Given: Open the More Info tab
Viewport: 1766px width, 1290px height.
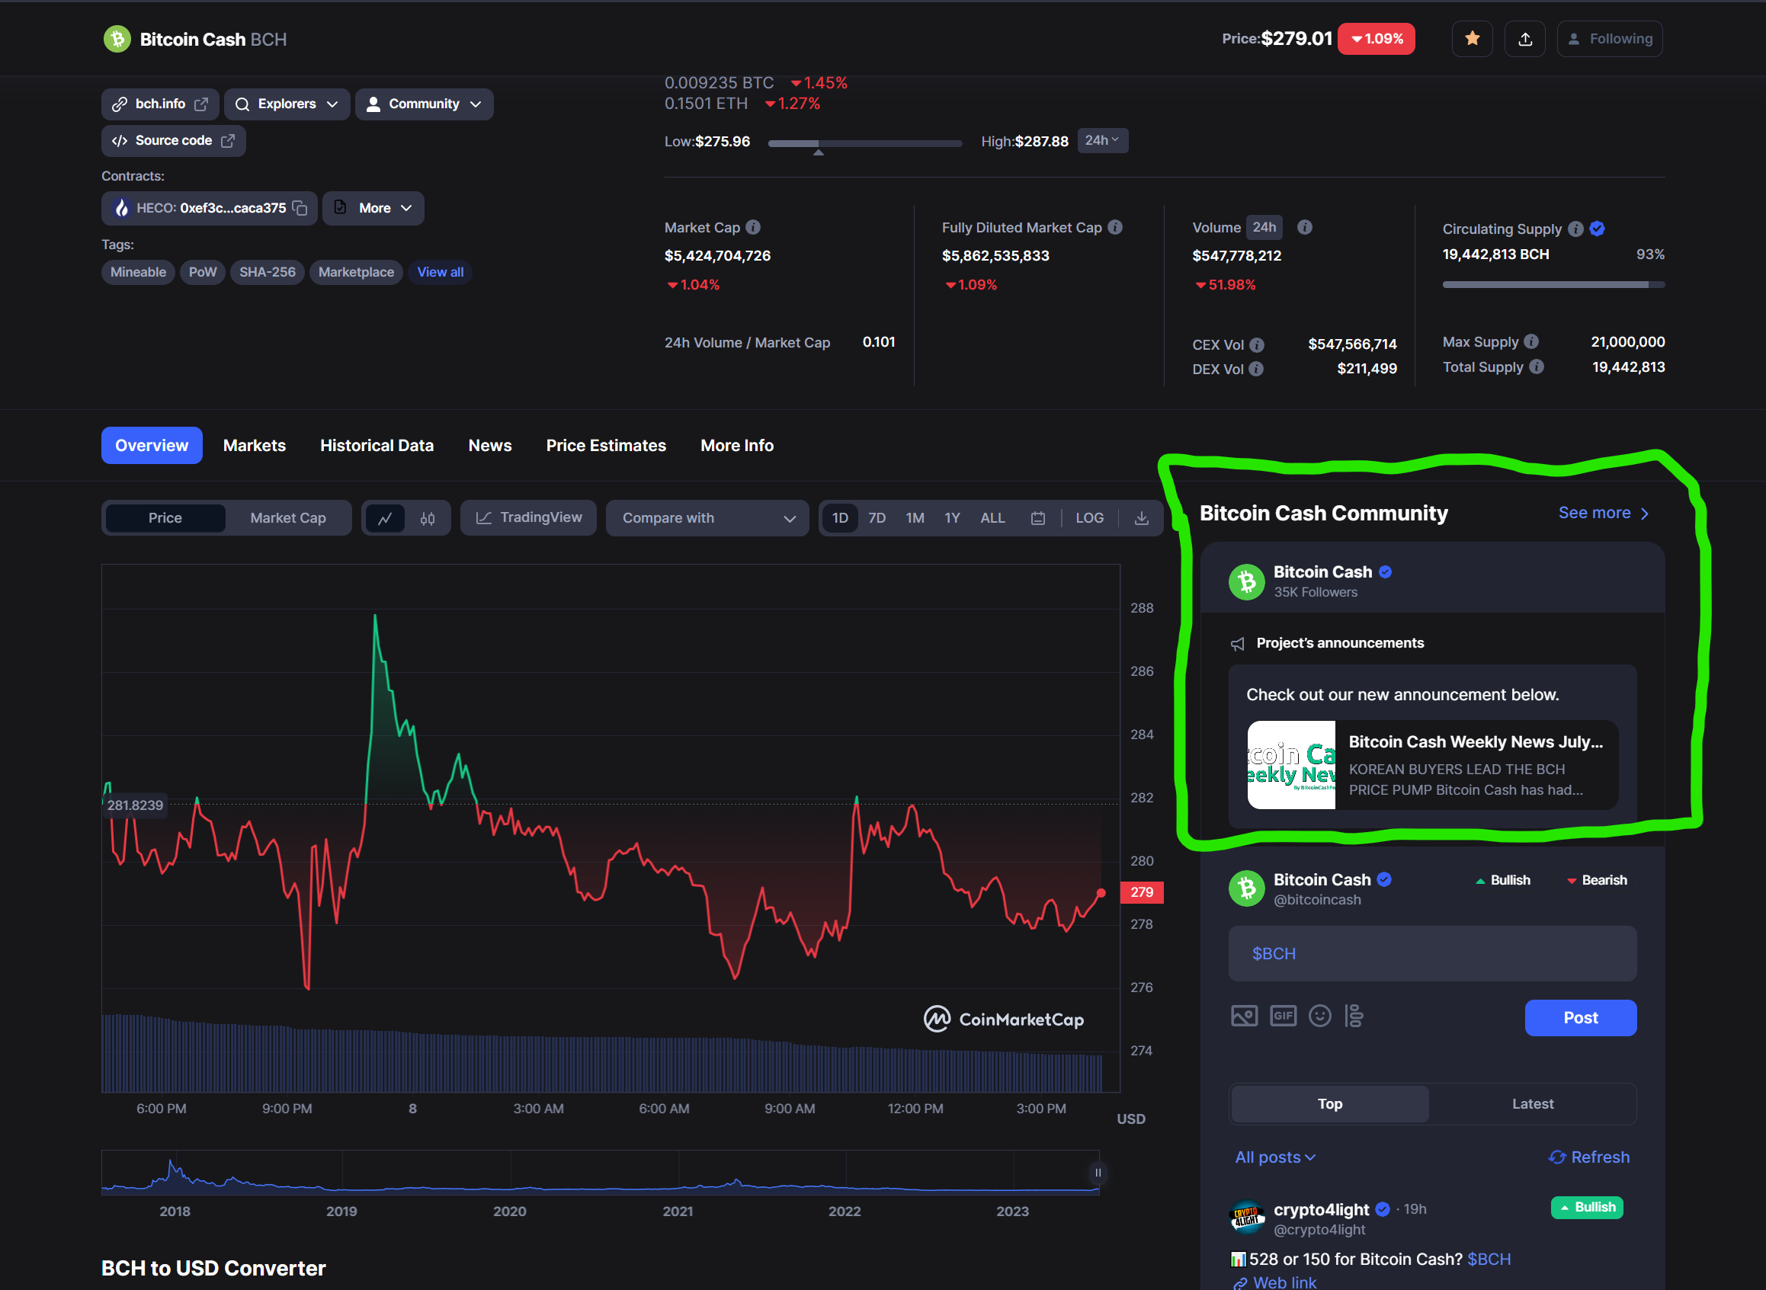Looking at the screenshot, I should pos(736,446).
